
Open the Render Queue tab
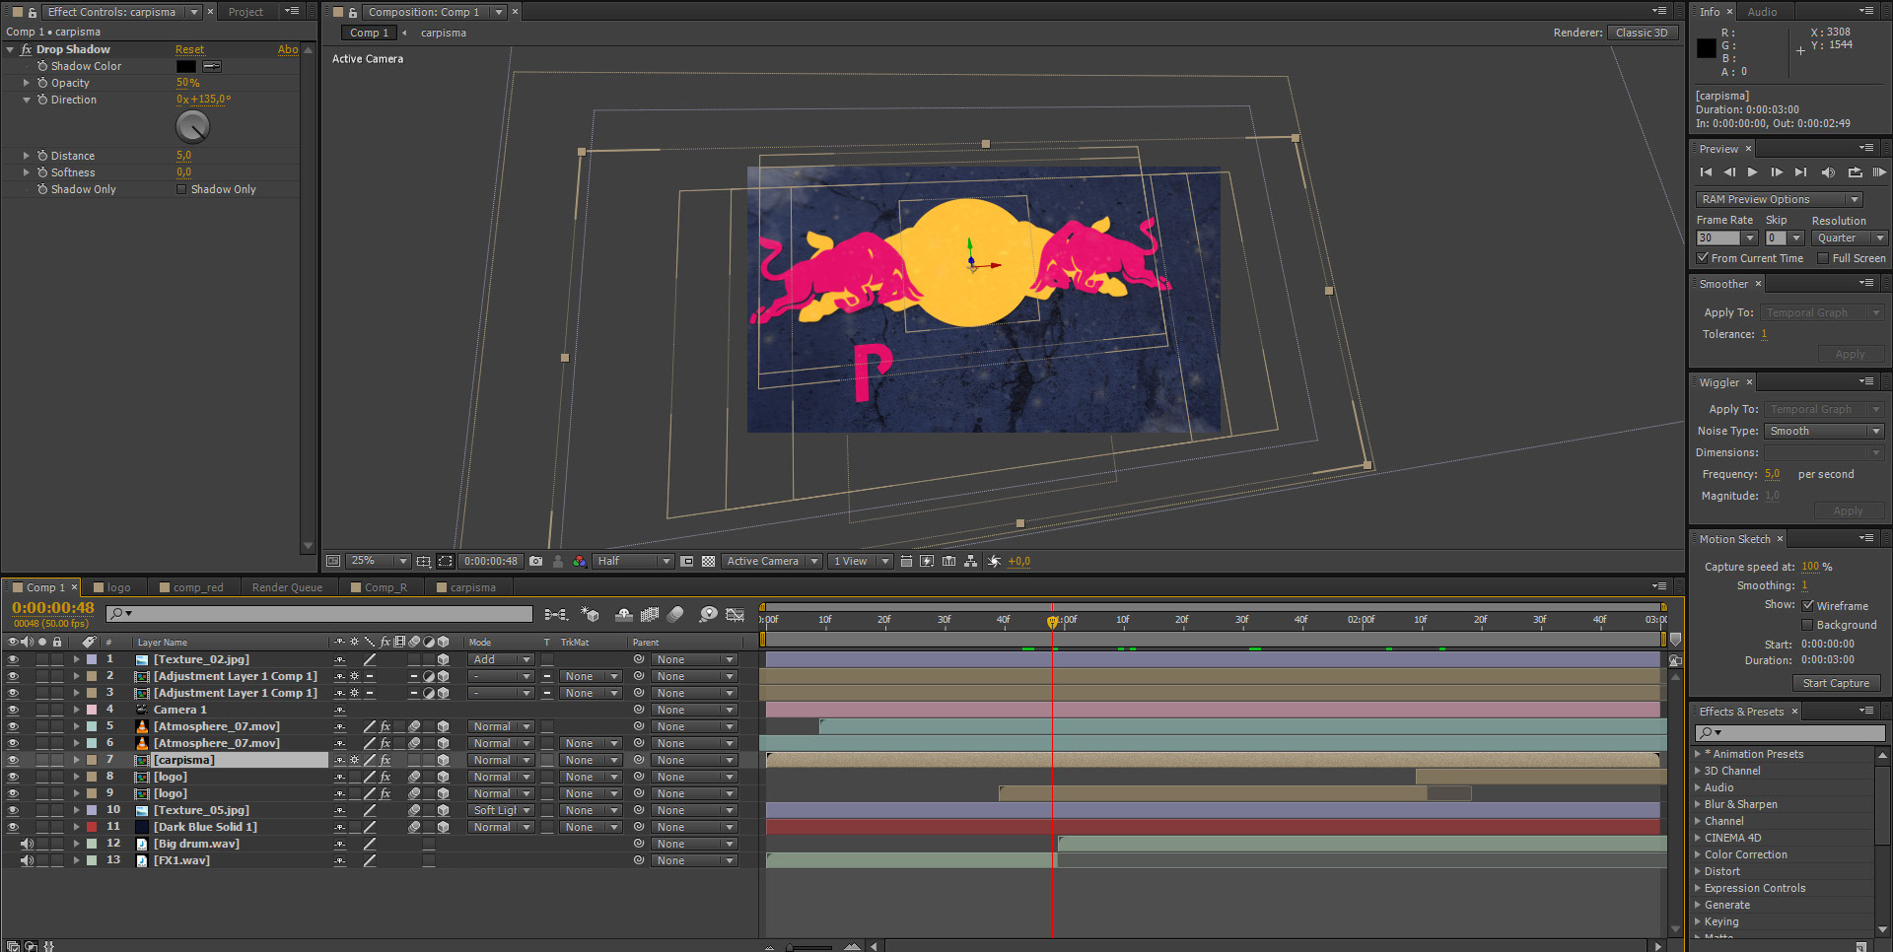pos(287,588)
